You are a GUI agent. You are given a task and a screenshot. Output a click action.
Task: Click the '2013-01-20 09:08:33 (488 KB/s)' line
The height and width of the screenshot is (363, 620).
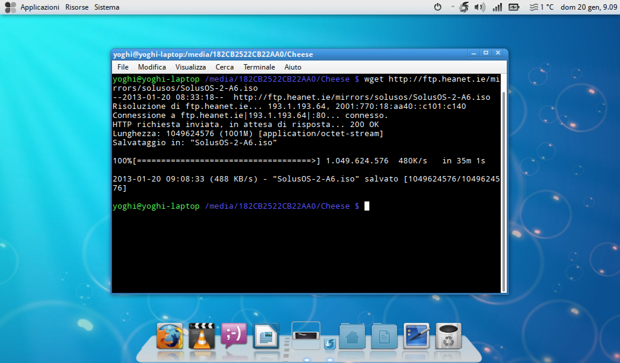306,183
